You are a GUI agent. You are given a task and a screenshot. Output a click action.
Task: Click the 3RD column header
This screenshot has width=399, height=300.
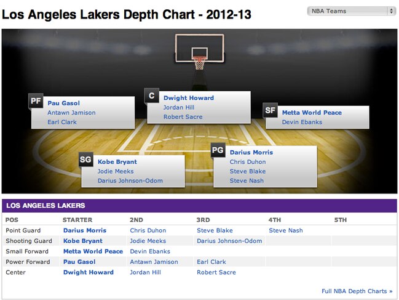coord(203,220)
